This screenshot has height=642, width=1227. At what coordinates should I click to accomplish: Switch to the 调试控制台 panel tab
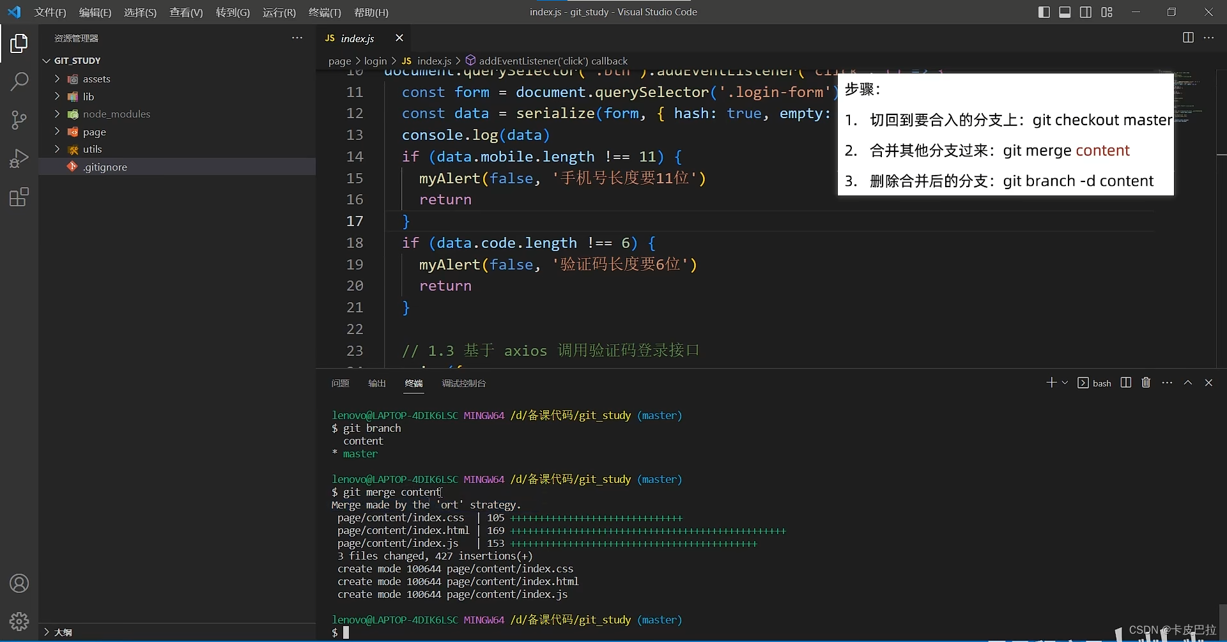463,383
